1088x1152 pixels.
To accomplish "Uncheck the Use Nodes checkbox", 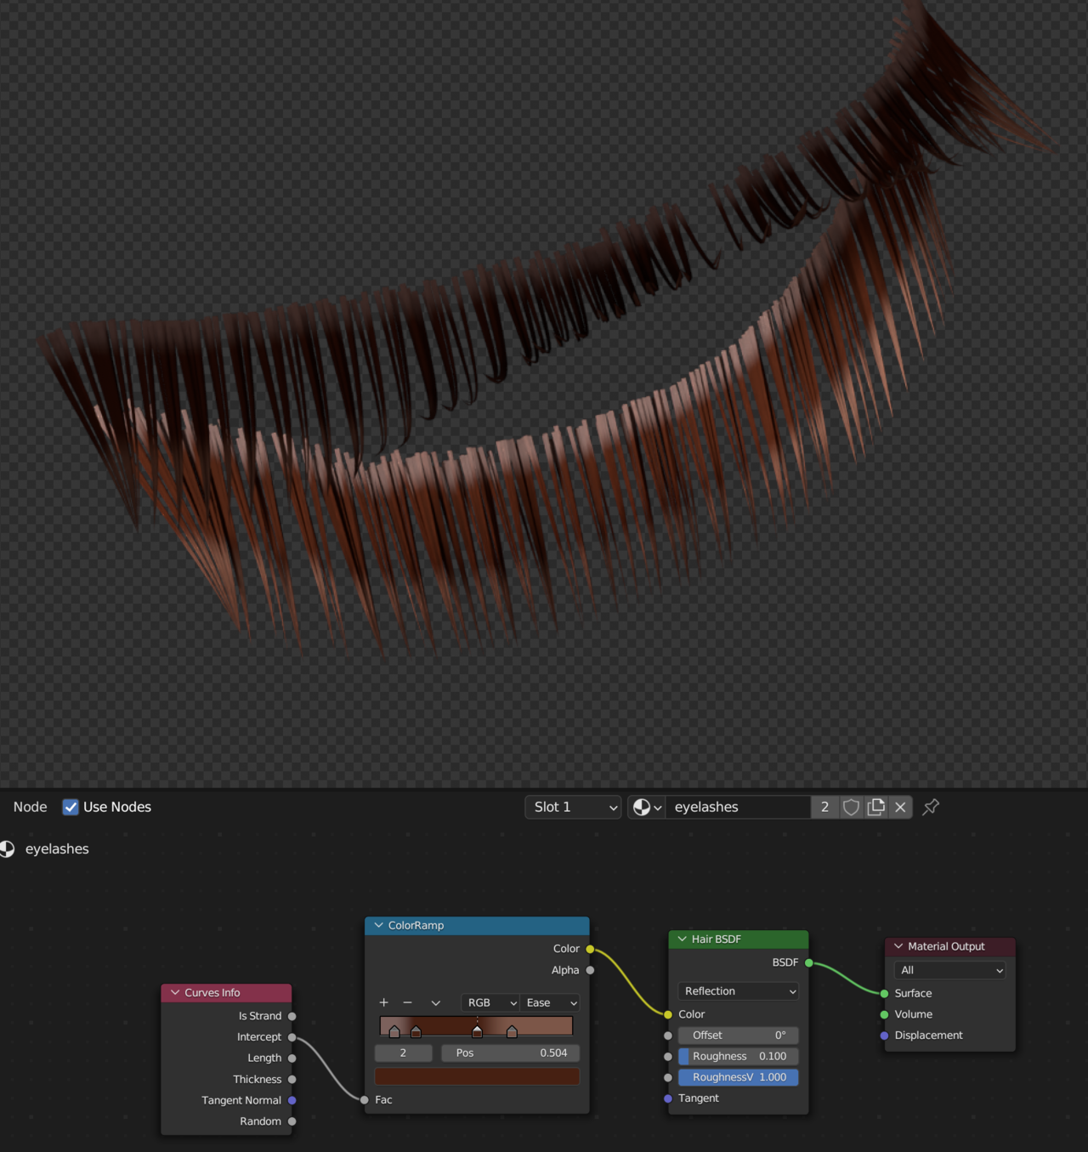I will (x=71, y=807).
